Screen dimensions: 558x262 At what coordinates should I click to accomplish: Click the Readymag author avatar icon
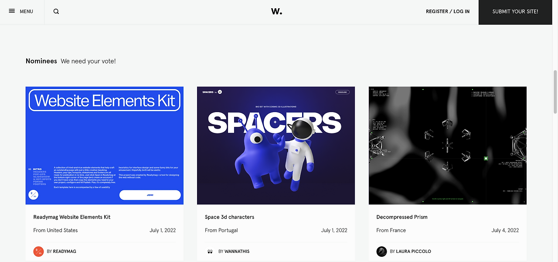pyautogui.click(x=38, y=251)
